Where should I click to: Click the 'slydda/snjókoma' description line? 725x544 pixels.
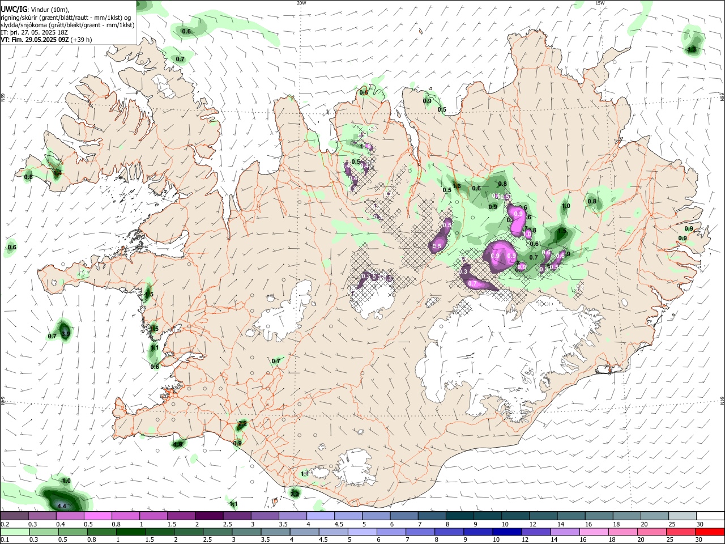(67, 25)
